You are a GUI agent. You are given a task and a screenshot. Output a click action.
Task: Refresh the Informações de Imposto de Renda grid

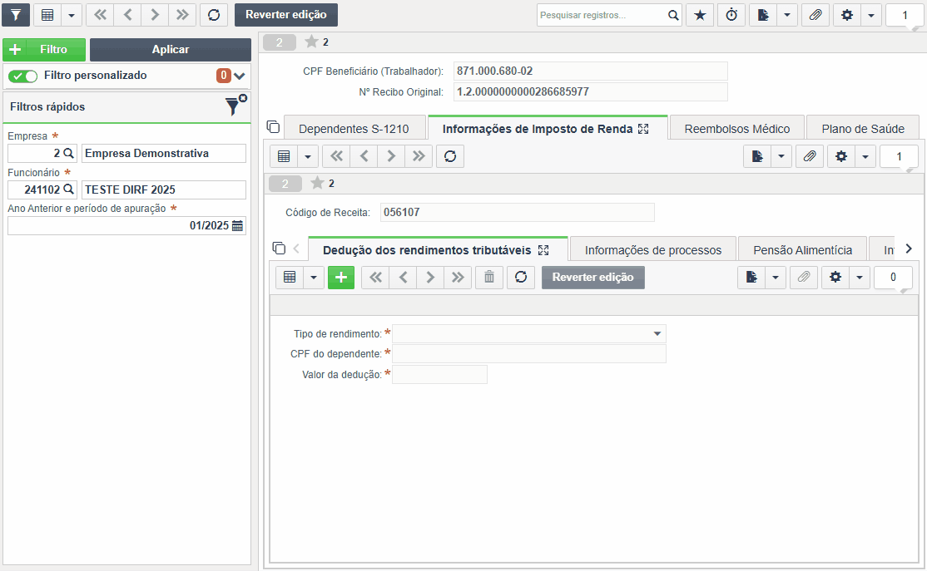pos(450,156)
